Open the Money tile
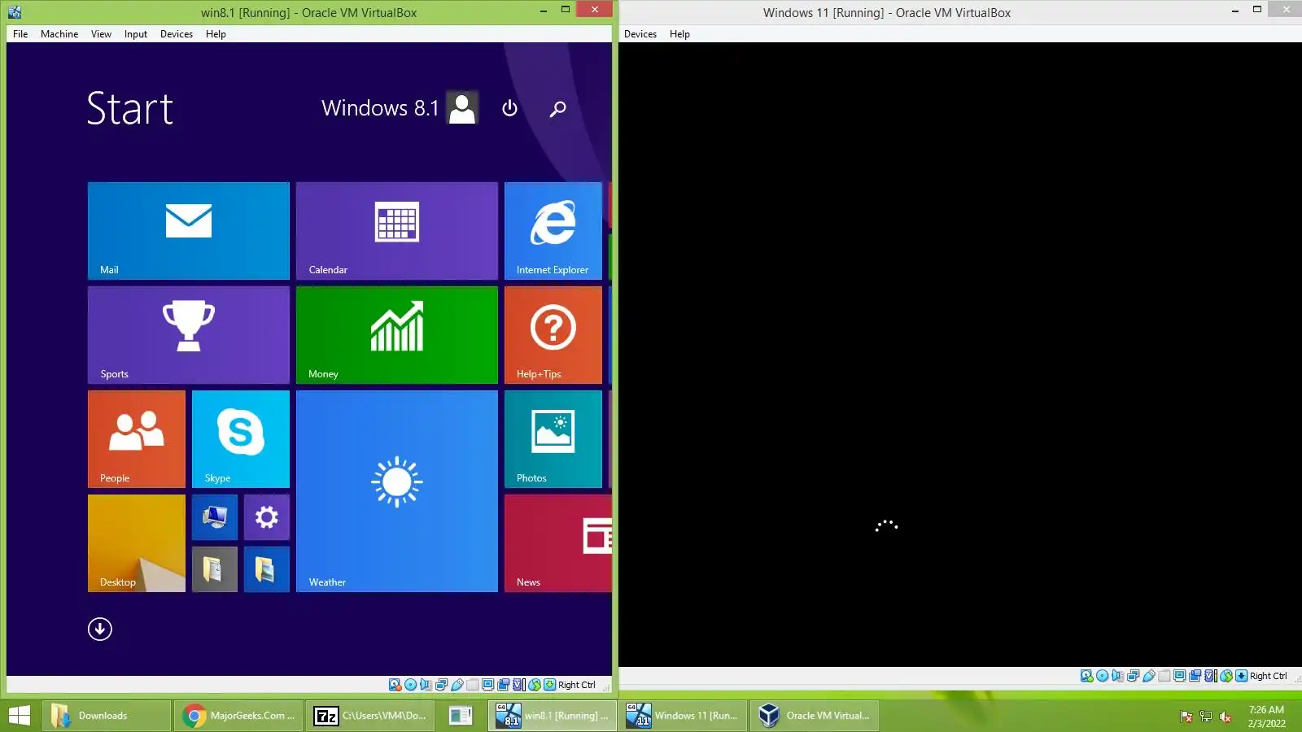Viewport: 1302px width, 732px height. [x=397, y=335]
